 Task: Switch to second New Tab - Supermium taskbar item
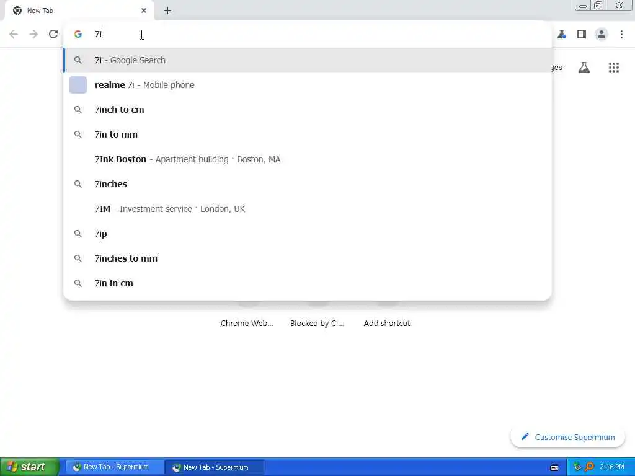coord(215,467)
